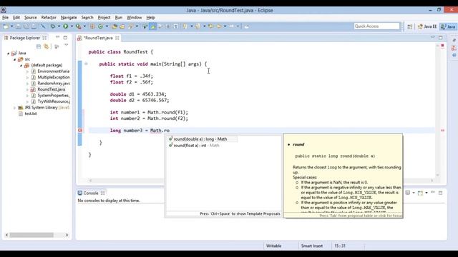This screenshot has width=458, height=257.
Task: Click the New Java Package icon
Action: tap(92, 26)
